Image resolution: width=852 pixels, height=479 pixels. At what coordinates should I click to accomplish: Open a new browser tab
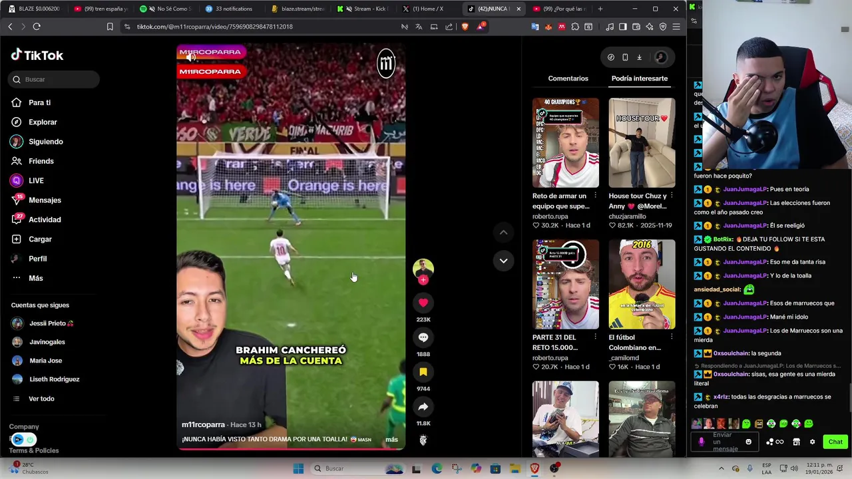coord(600,9)
